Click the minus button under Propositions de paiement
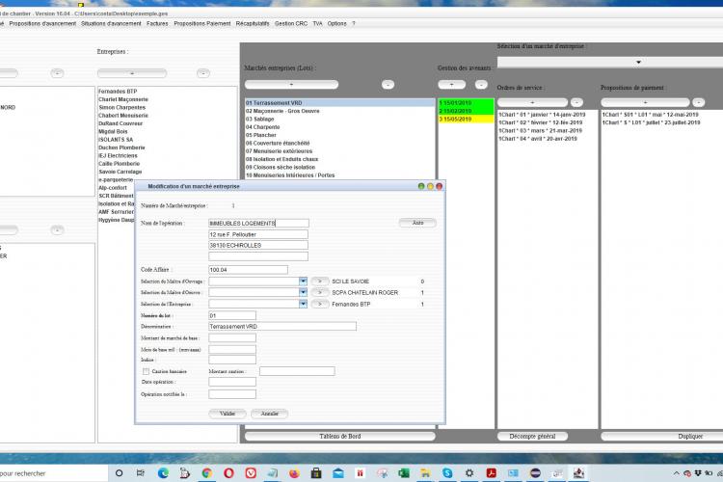Viewport: 723px width, 482px height. [699, 102]
